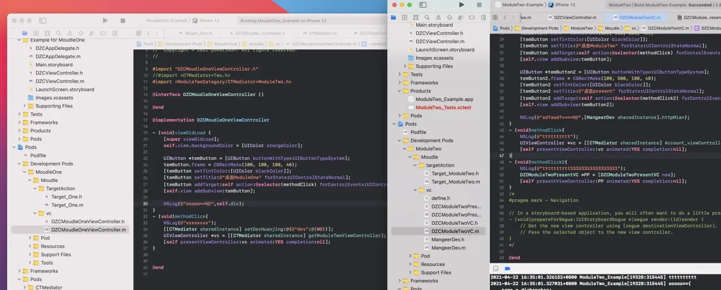Screen dimensions: 721x290
Task: Toggle the blue breakpoints activation icon
Action: [x=507, y=269]
